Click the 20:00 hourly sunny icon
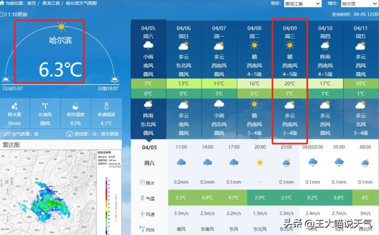This screenshot has height=235, width=379. tap(260, 162)
